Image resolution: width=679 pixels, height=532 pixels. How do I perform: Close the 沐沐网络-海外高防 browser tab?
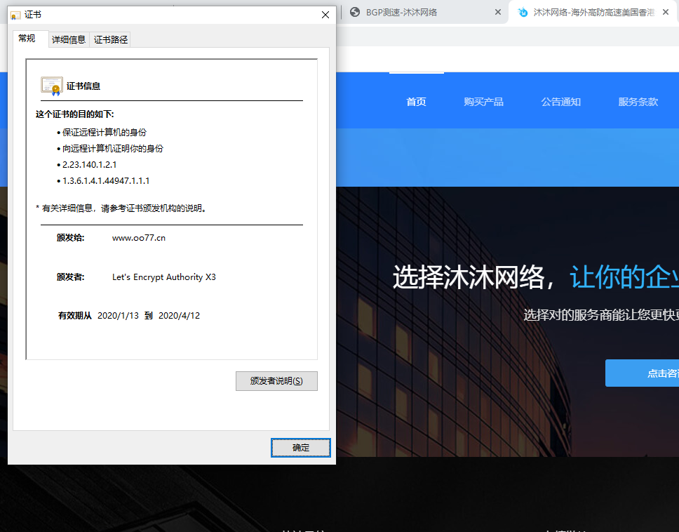click(x=666, y=12)
